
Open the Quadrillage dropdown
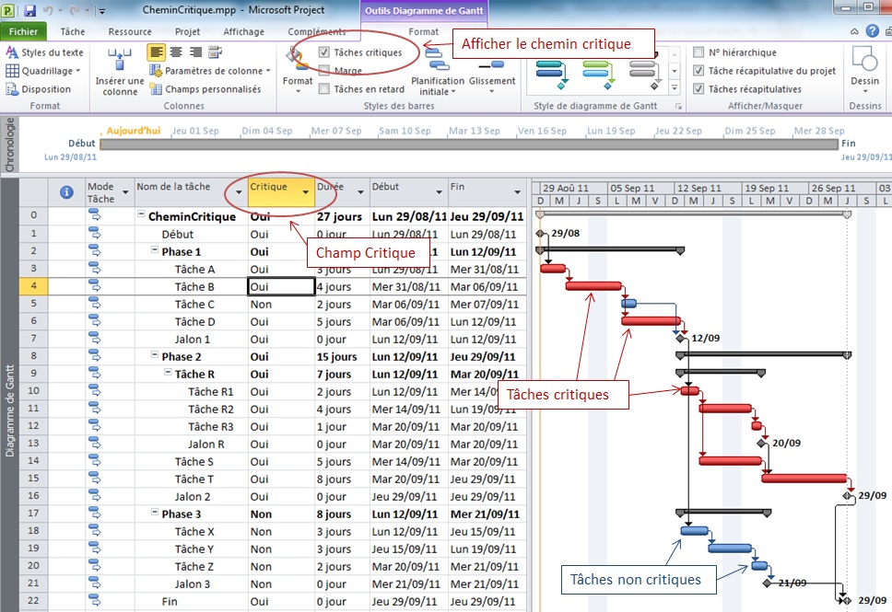click(x=42, y=71)
